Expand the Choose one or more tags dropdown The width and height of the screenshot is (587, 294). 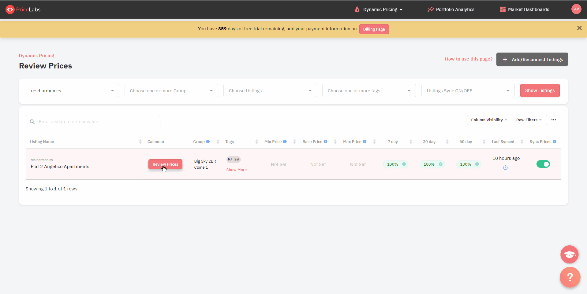tap(369, 90)
